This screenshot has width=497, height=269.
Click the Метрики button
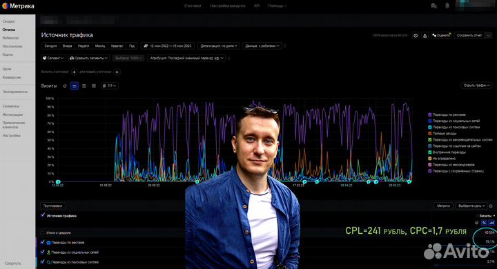(x=443, y=206)
